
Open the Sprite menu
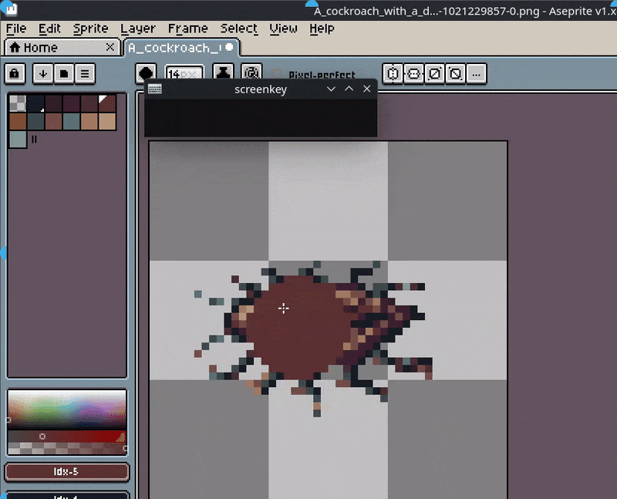coord(90,29)
